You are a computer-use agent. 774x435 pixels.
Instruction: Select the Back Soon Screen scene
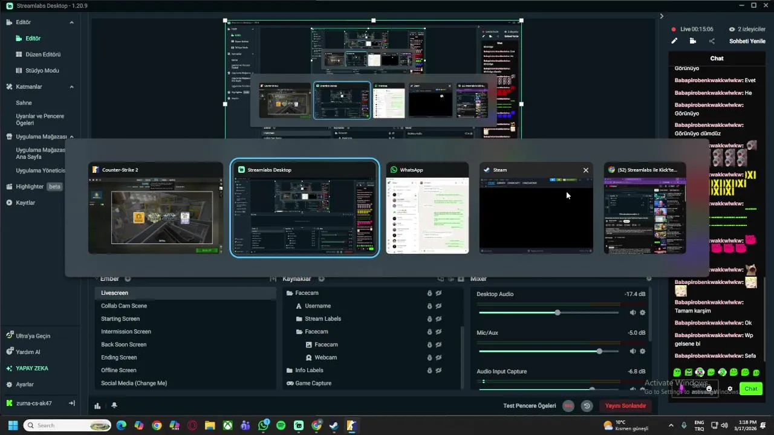(185, 345)
